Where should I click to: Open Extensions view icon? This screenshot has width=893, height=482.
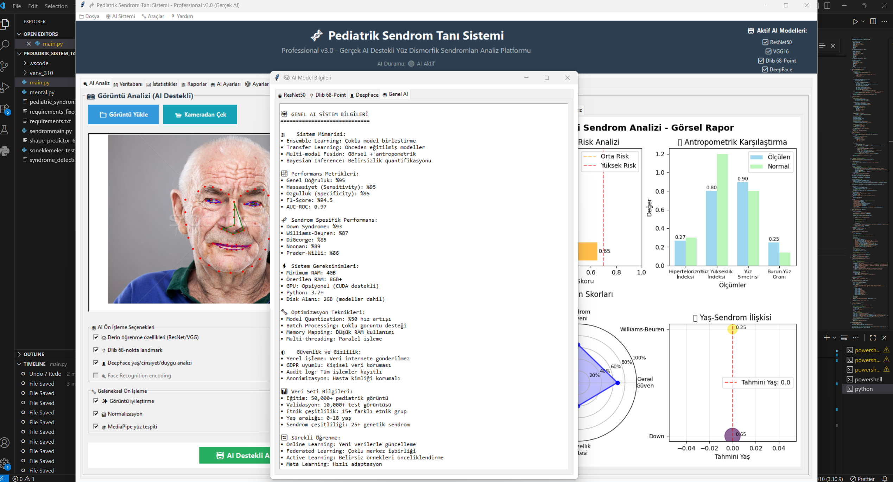[x=5, y=109]
